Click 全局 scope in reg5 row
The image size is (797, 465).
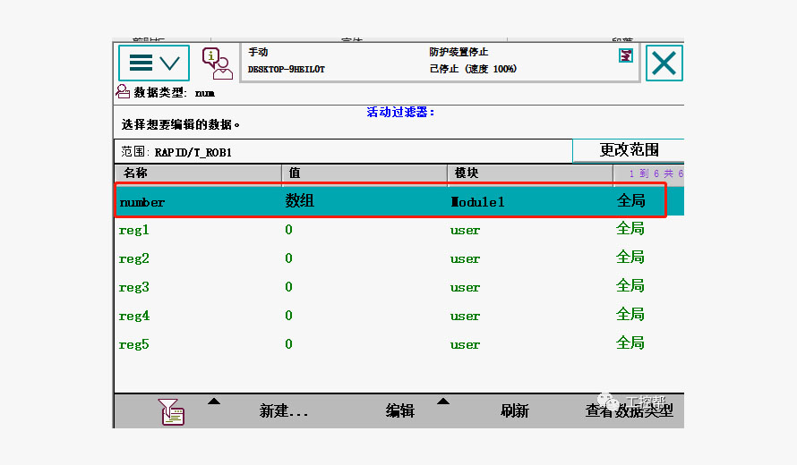pyautogui.click(x=630, y=343)
